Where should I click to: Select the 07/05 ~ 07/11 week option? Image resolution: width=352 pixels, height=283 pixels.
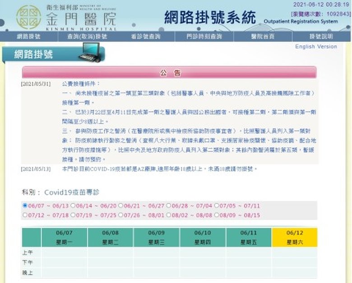click(217, 206)
